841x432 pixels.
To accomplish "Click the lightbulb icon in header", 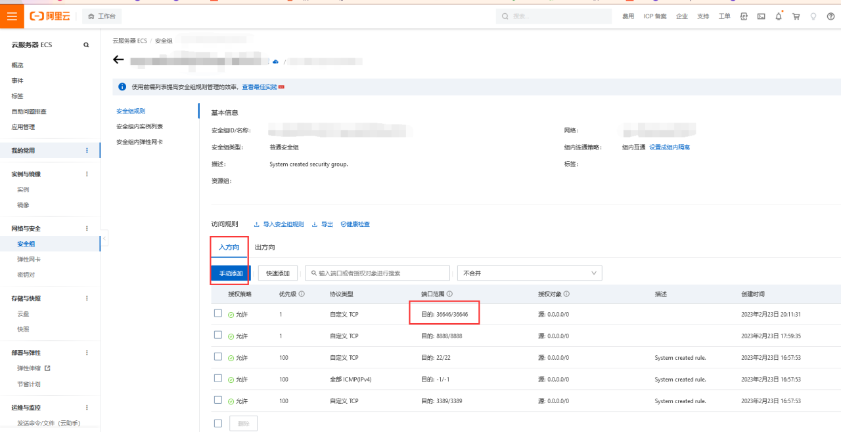I will pyautogui.click(x=813, y=16).
